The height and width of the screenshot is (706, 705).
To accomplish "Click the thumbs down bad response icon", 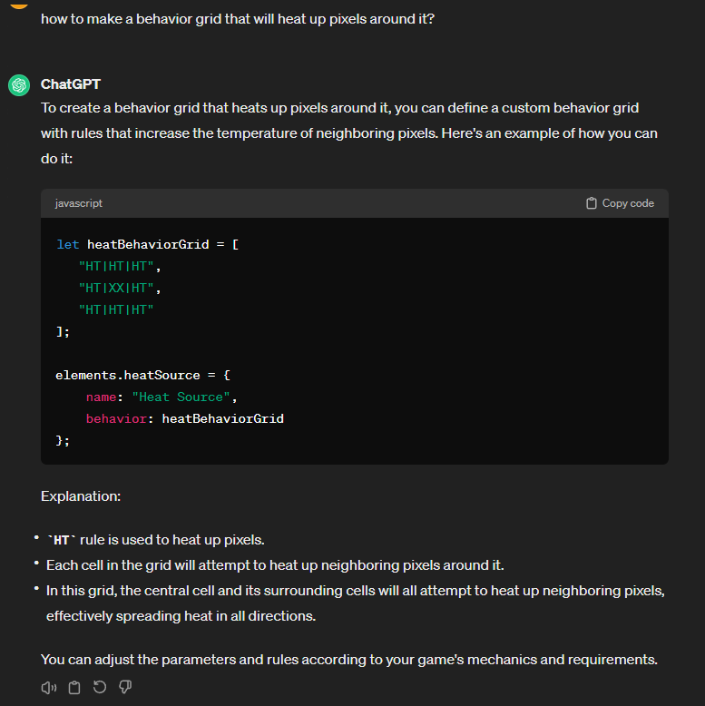I will [x=125, y=687].
